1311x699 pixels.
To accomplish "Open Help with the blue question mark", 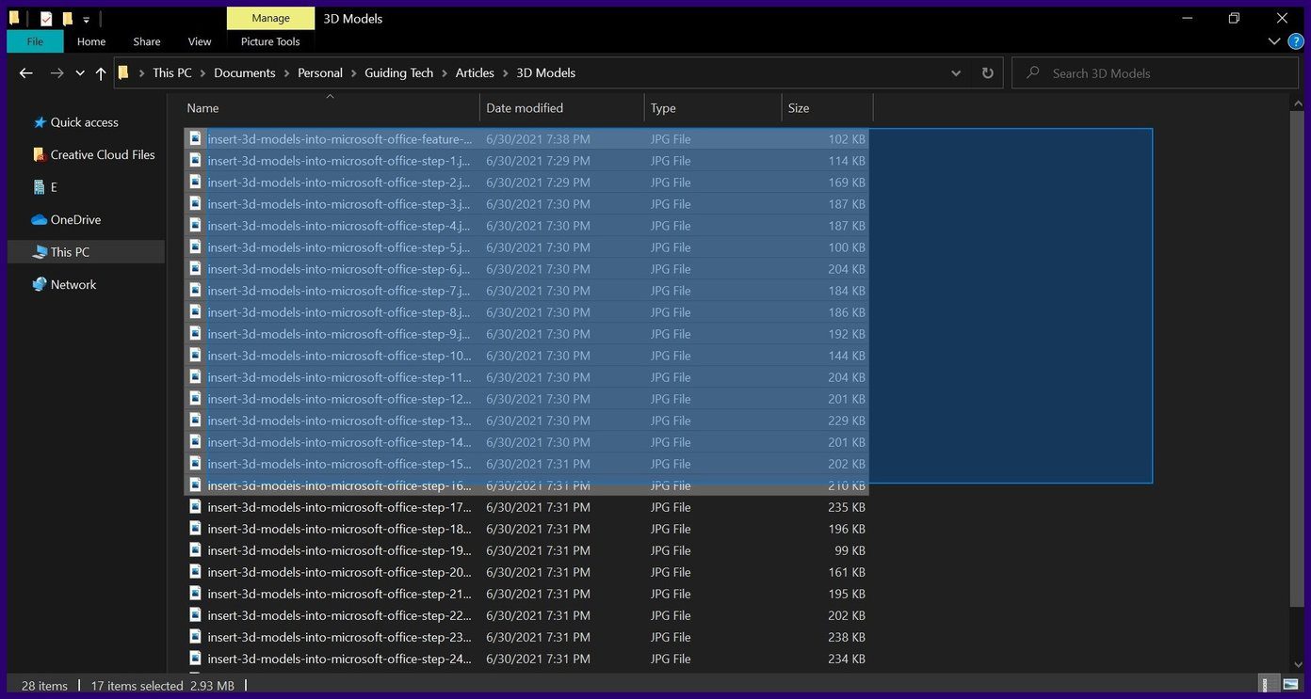I will (x=1295, y=41).
